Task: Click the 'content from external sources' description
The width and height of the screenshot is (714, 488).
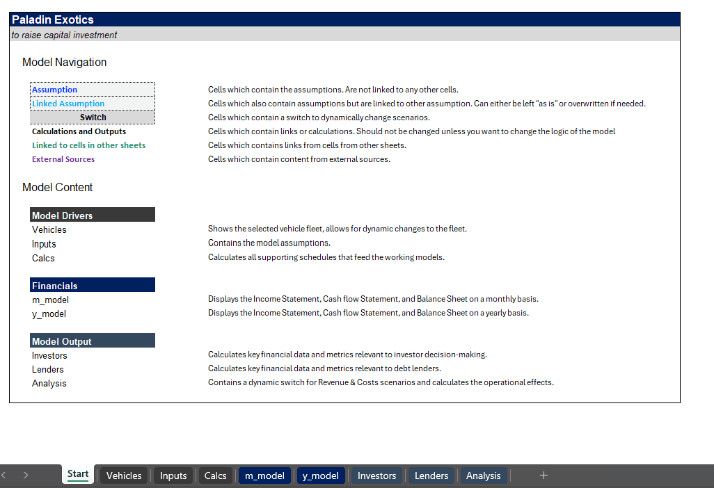Action: point(299,159)
